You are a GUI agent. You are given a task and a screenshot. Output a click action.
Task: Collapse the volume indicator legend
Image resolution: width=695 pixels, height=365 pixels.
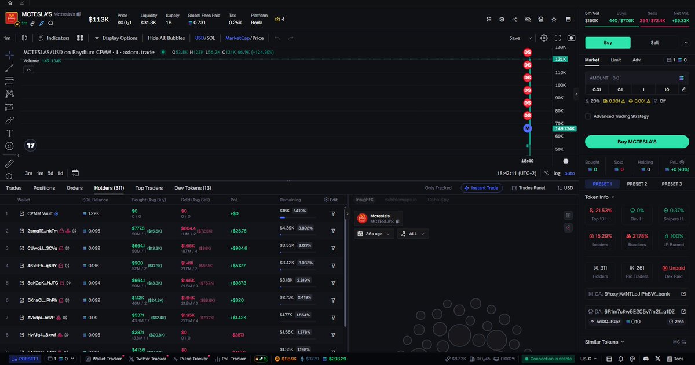click(27, 69)
